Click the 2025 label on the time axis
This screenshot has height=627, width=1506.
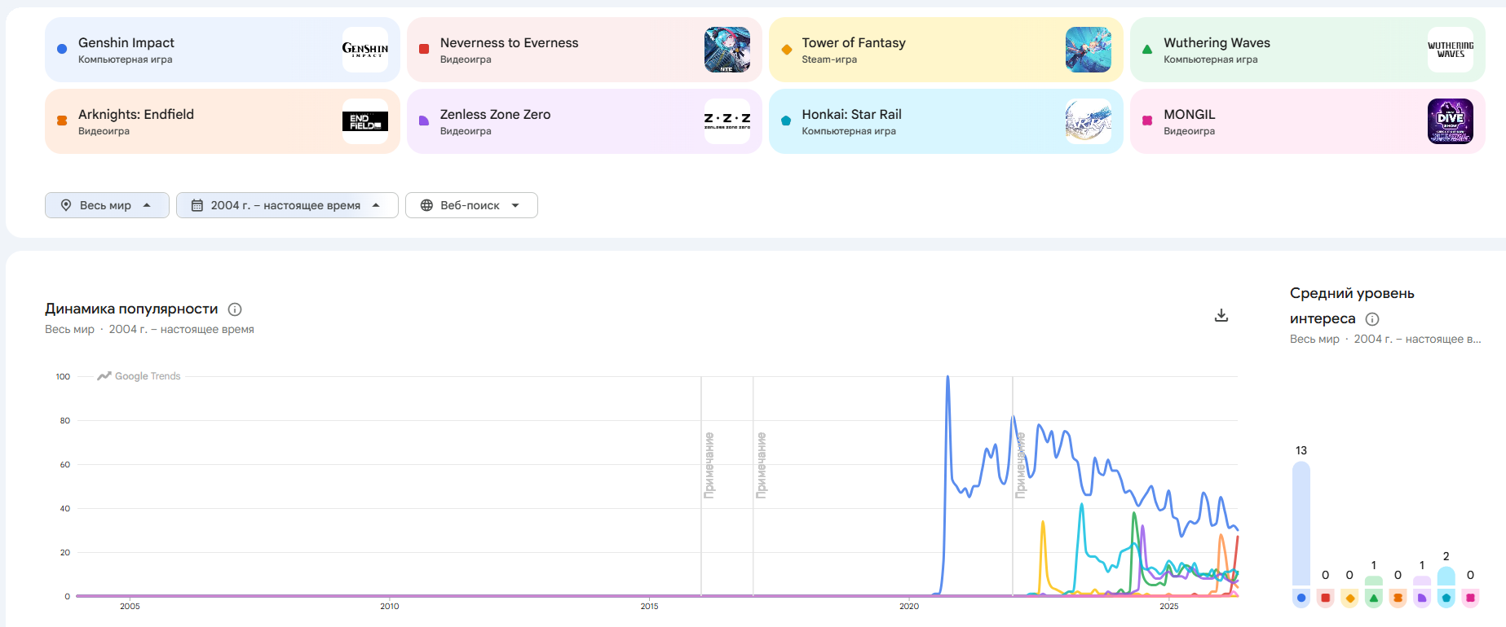coord(1169,606)
